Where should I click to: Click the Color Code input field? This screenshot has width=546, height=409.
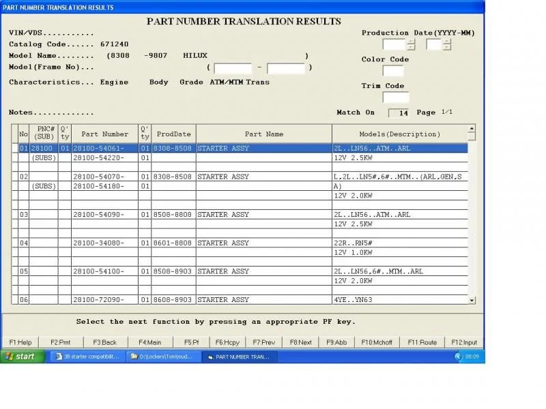393,71
